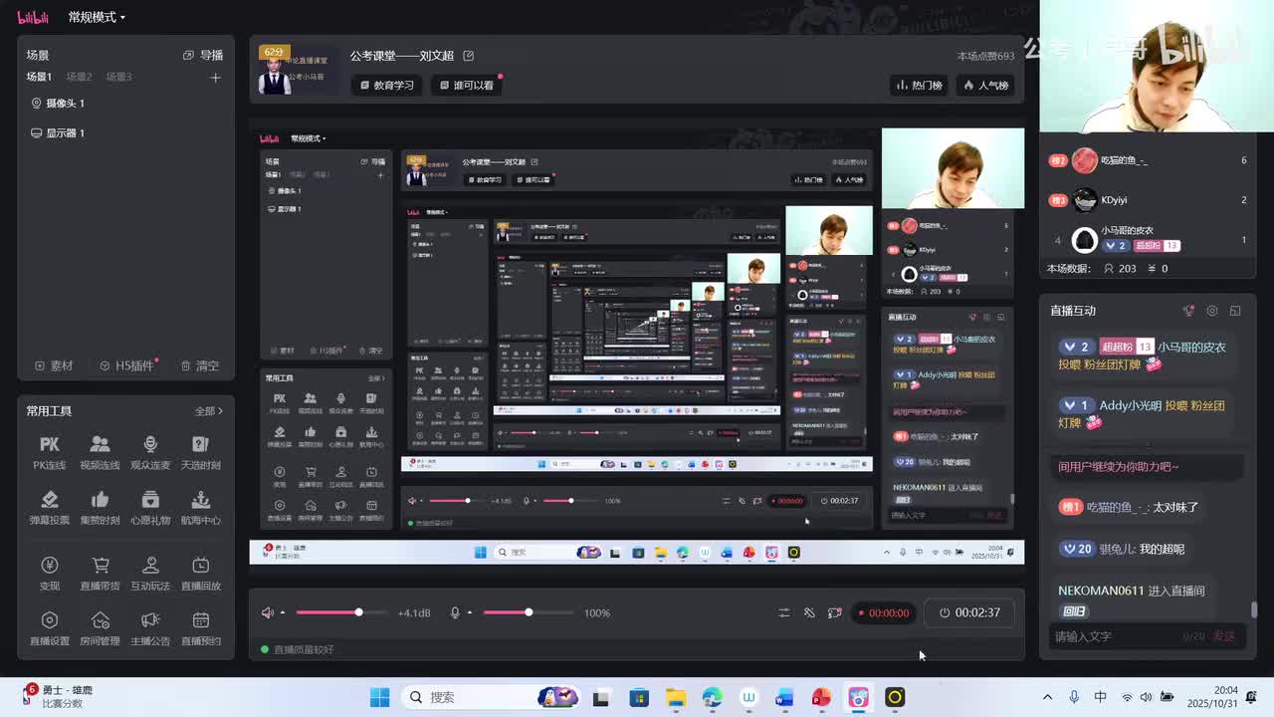Click the bilibili logo at top left
This screenshot has width=1274, height=717.
(x=33, y=17)
